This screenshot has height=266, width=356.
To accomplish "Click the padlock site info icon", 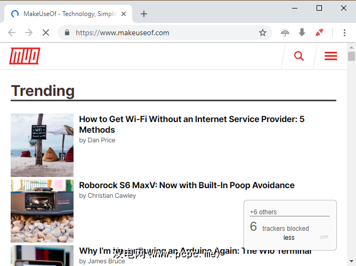I will (x=67, y=33).
